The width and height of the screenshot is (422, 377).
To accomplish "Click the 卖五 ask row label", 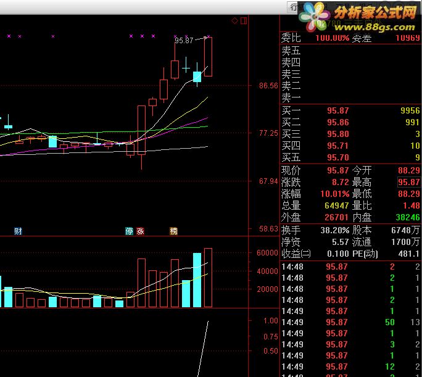I will [291, 51].
